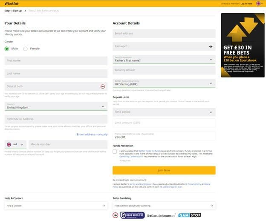This screenshot has width=266, height=221.
Task: Select Step 2: Add funds and play
Action: click(x=43, y=11)
